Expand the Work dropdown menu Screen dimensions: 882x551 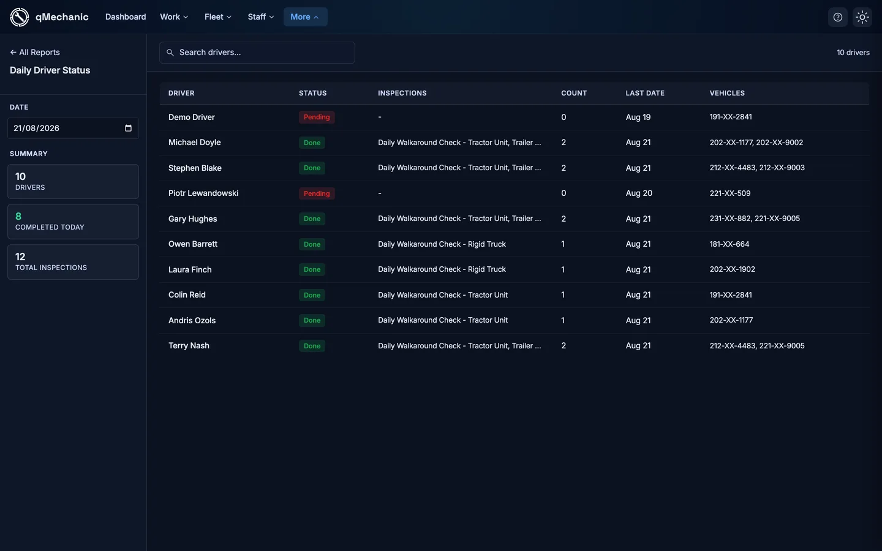pos(174,17)
